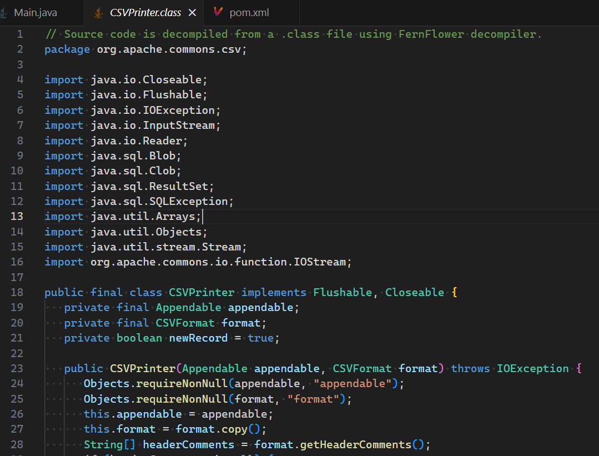Click the Appendable type on line 19
The width and height of the screenshot is (599, 456).
[188, 307]
